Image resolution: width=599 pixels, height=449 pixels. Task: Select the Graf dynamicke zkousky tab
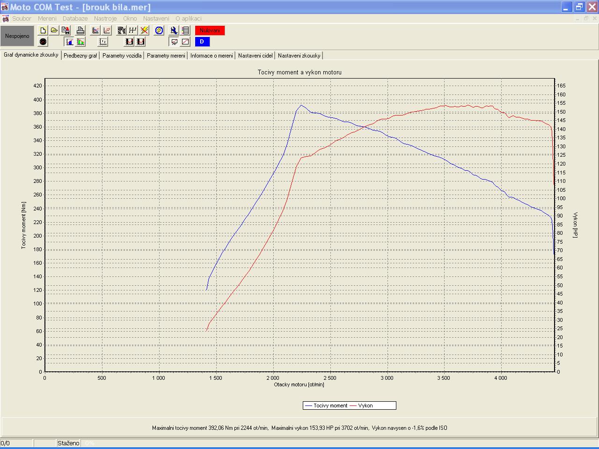click(31, 55)
